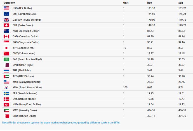Select the SGD (Singapore Dollar) row label
The width and height of the screenshot is (193, 131).
(26, 42)
